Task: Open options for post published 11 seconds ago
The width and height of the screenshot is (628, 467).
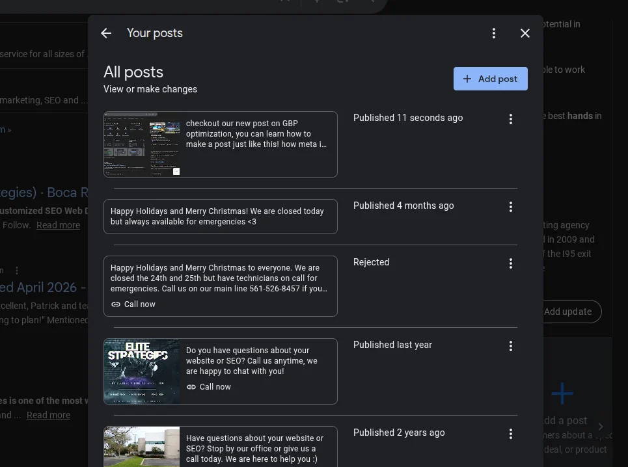Action: 511,119
